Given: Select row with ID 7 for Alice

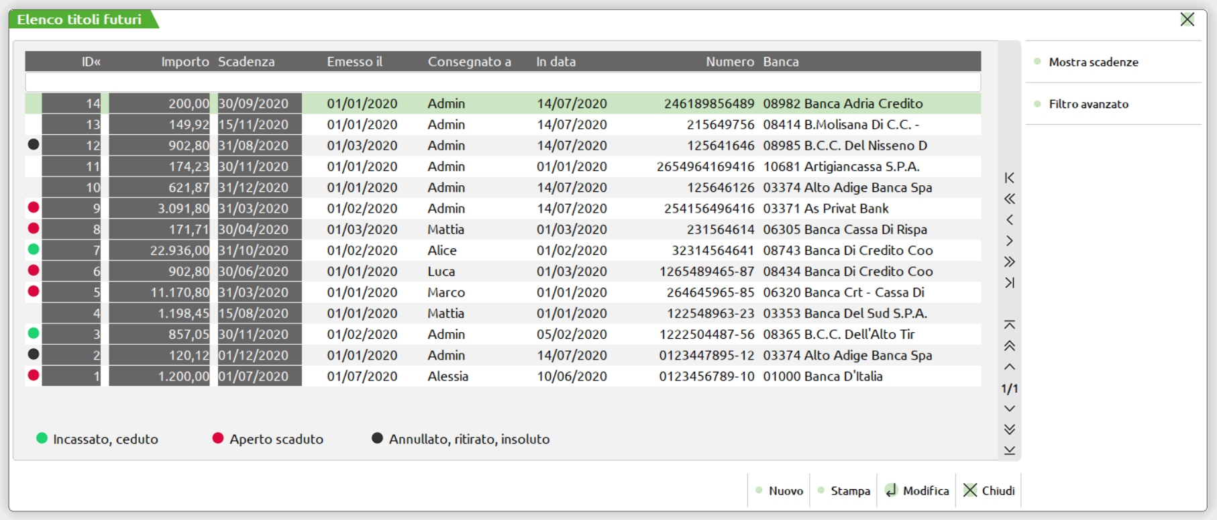Looking at the screenshot, I should 441,250.
